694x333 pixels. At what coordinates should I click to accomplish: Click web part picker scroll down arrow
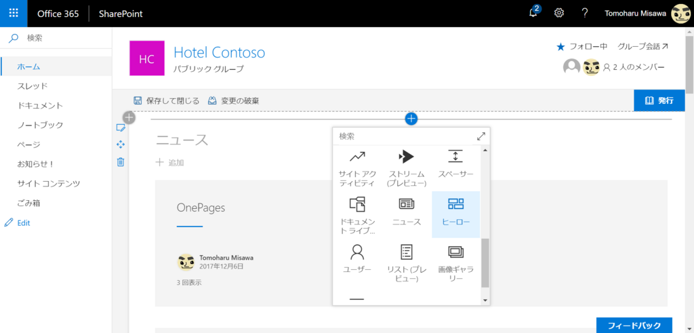485,300
